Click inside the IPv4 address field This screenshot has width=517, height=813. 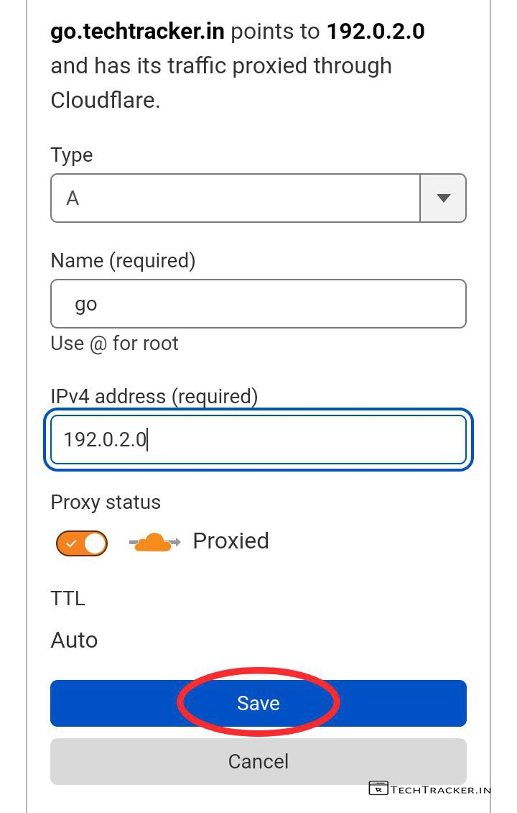coord(258,439)
